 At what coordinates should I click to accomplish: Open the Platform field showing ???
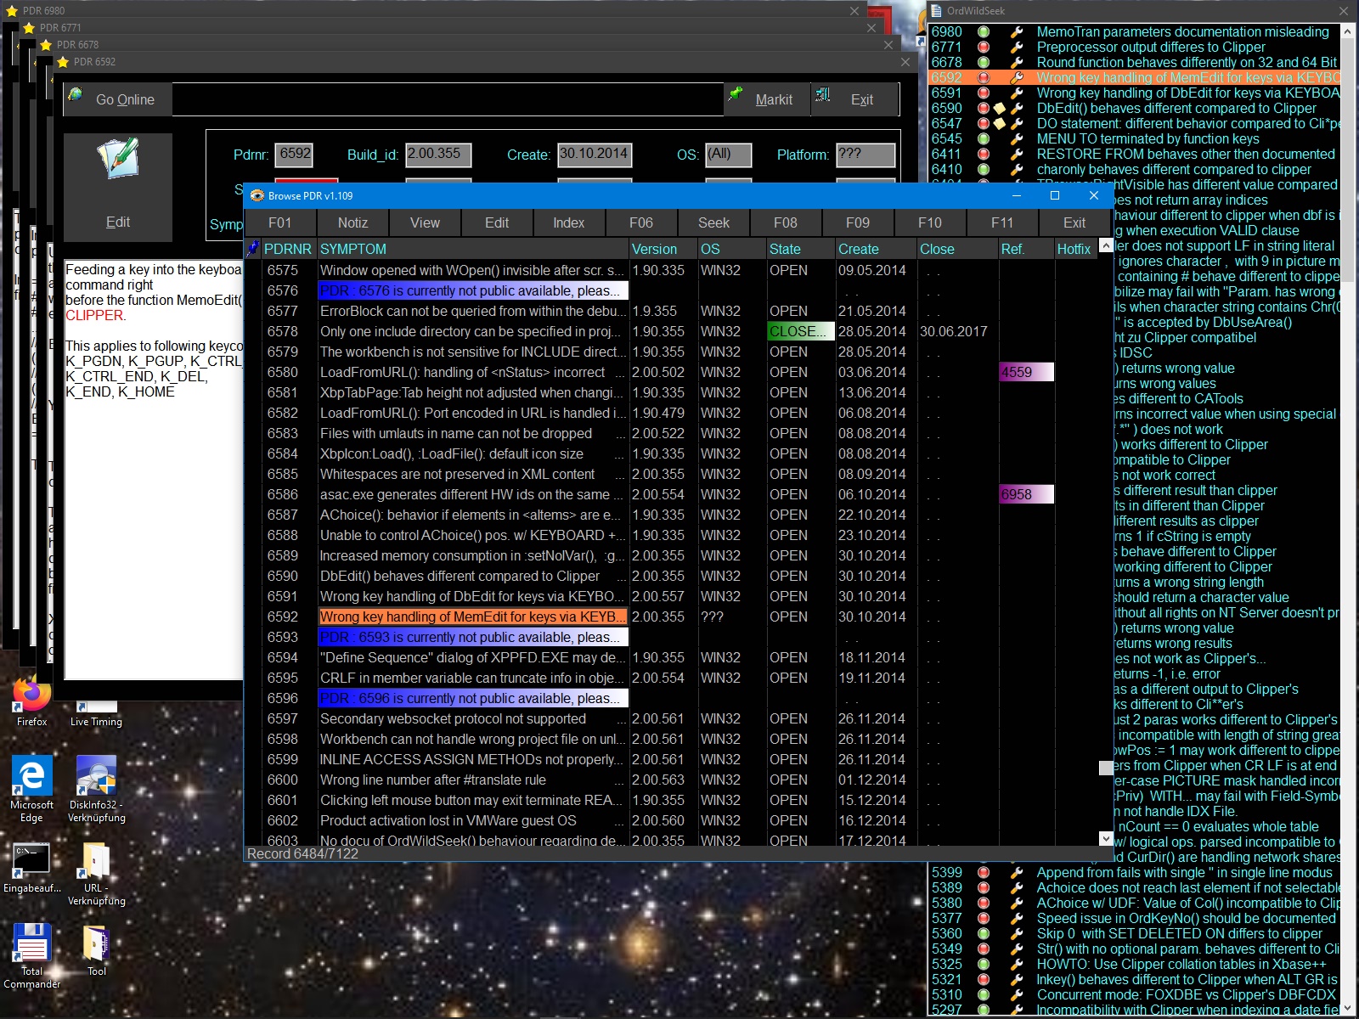865,155
